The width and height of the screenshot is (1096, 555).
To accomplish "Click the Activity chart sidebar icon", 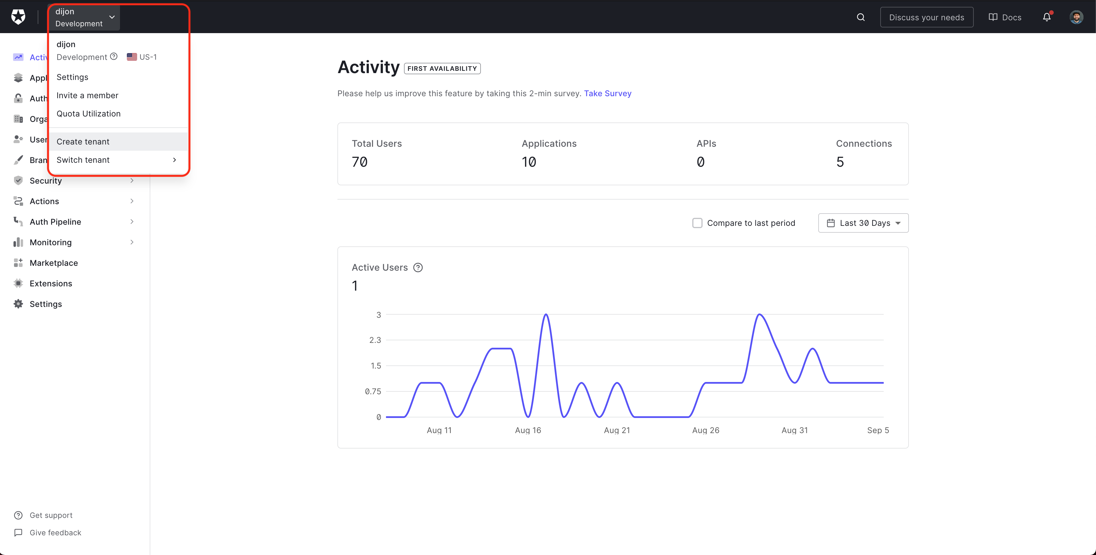I will tap(18, 57).
